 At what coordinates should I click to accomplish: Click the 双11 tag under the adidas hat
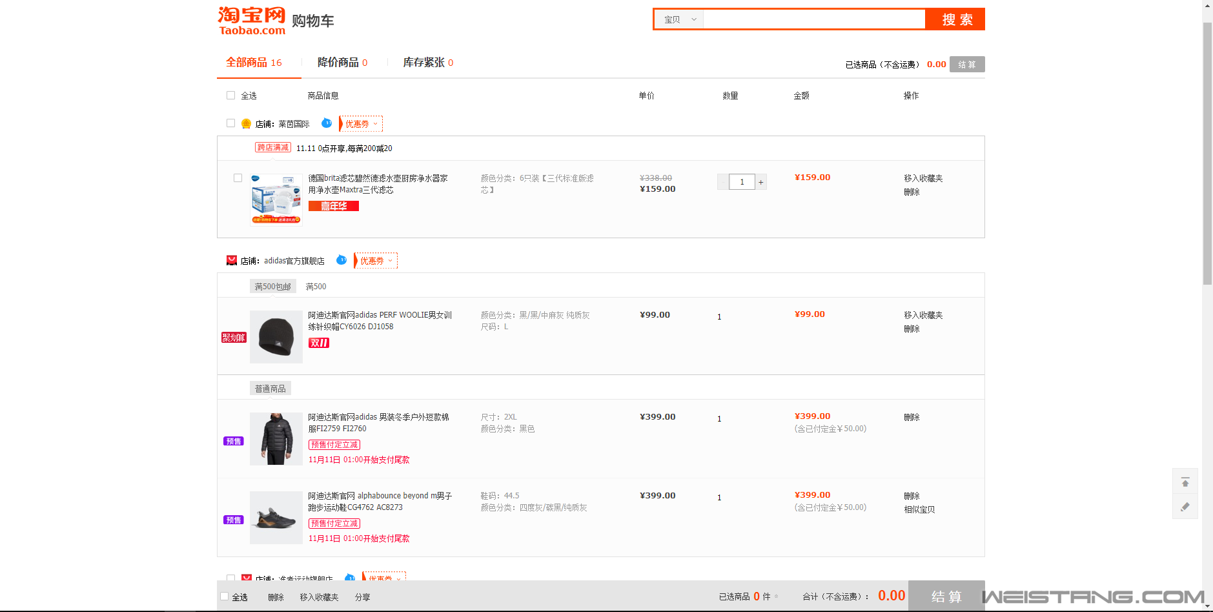(319, 343)
